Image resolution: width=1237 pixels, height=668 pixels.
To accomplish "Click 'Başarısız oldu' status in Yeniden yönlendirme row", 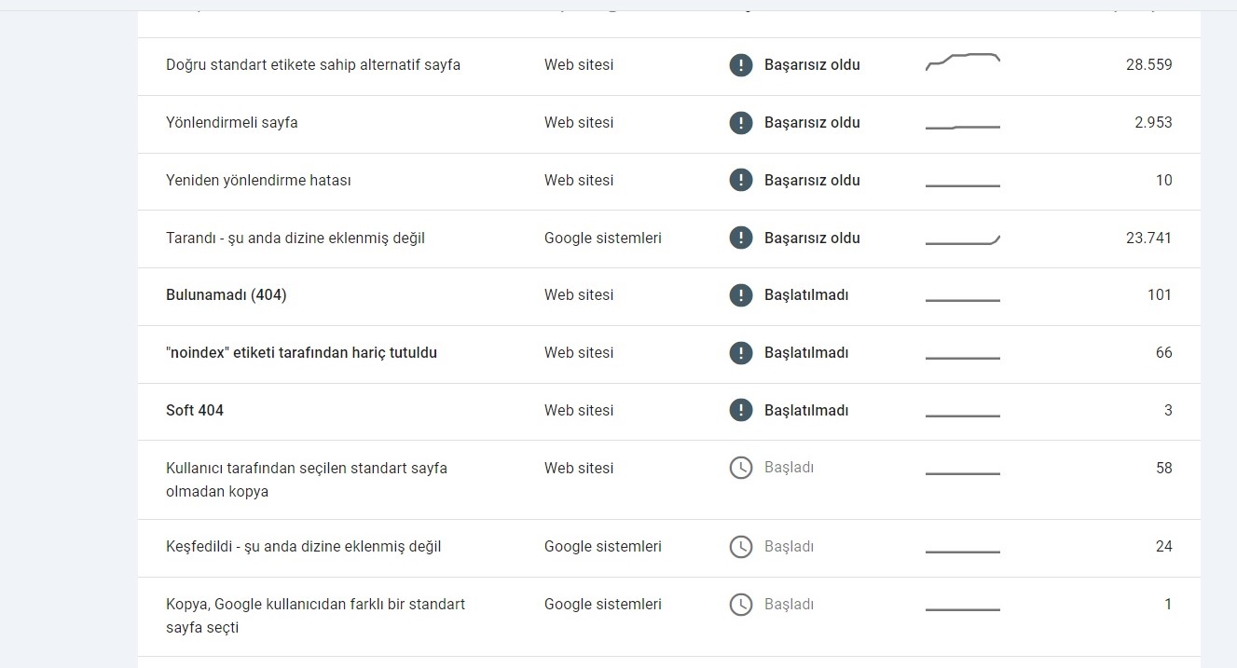I will tap(812, 181).
